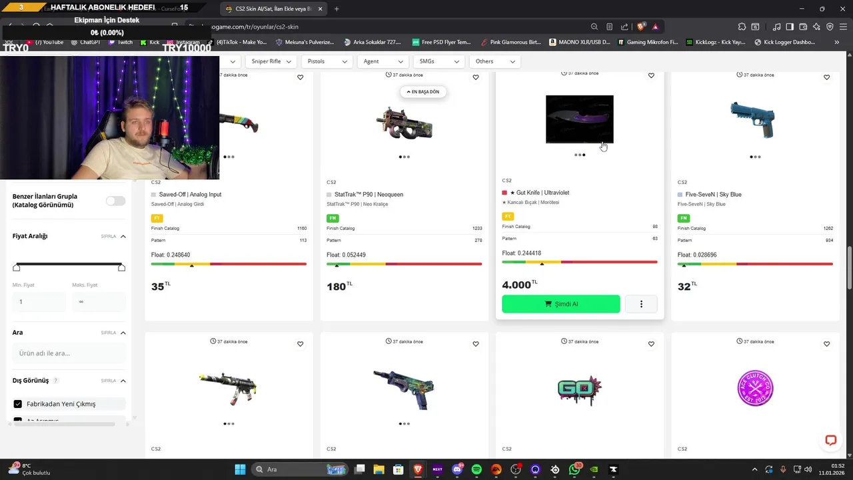Focus the Min. Fiyat price input
Image resolution: width=853 pixels, height=480 pixels.
coord(39,301)
